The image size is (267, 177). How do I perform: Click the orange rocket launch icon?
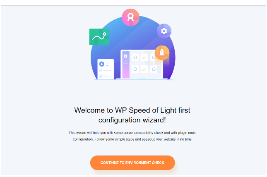(162, 53)
